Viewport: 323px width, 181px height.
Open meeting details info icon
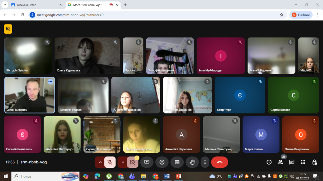pos(269,162)
